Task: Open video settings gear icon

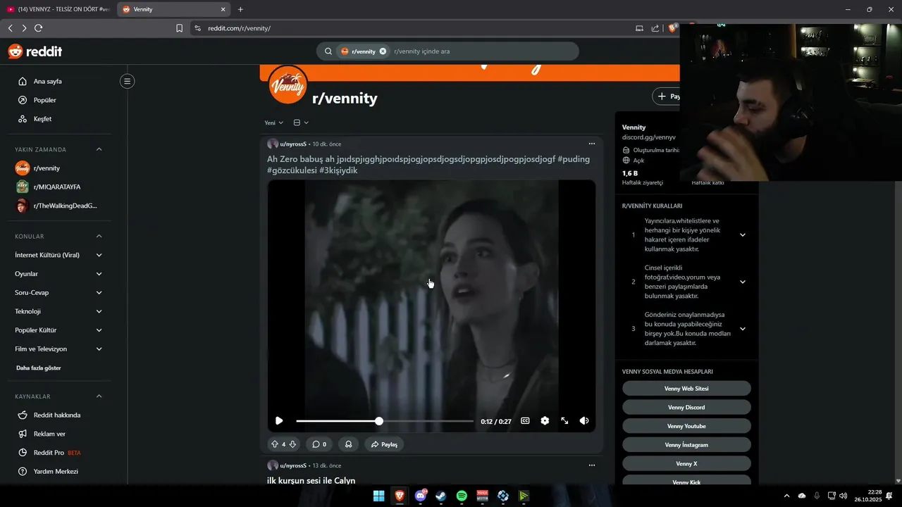Action: (545, 420)
